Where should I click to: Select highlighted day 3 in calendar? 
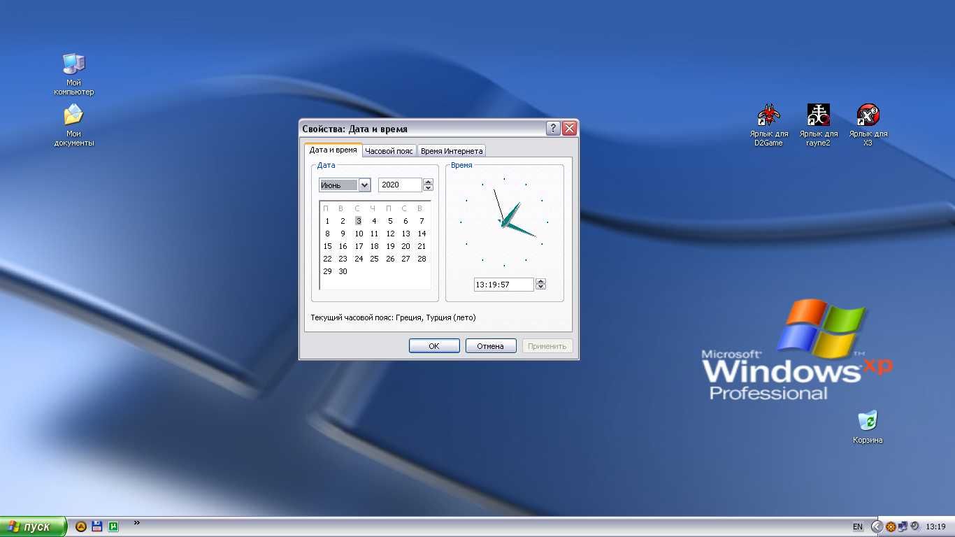359,221
